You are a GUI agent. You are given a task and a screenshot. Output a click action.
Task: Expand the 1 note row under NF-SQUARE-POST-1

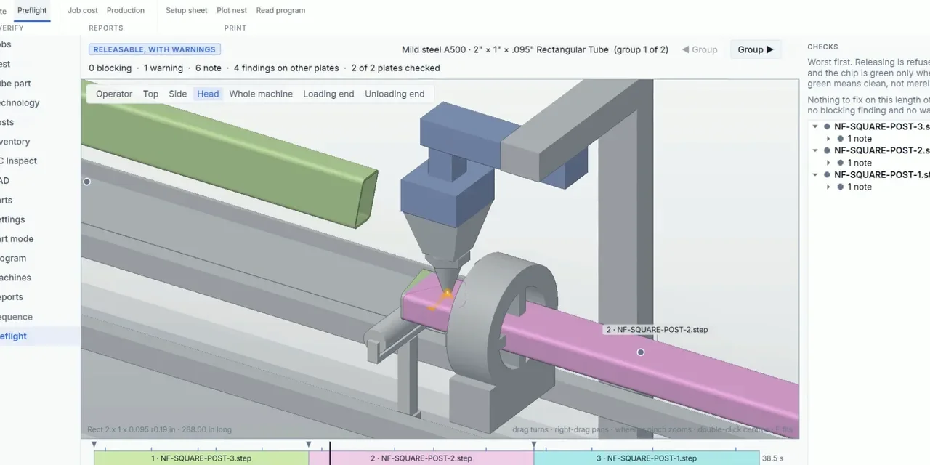pyautogui.click(x=828, y=187)
